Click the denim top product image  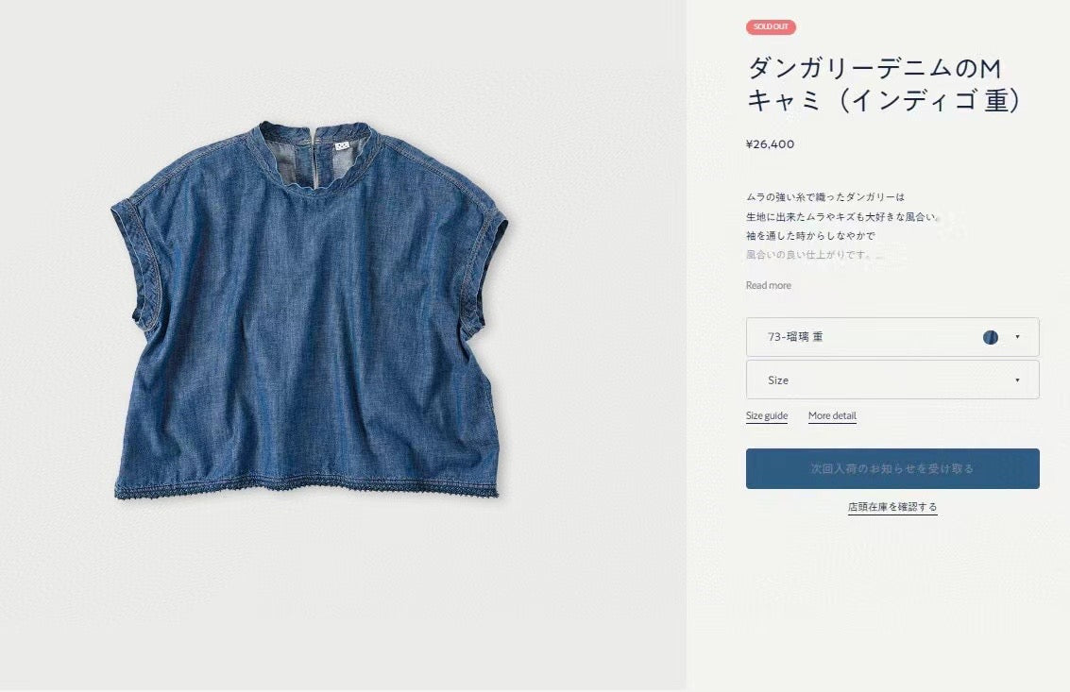pos(311,311)
